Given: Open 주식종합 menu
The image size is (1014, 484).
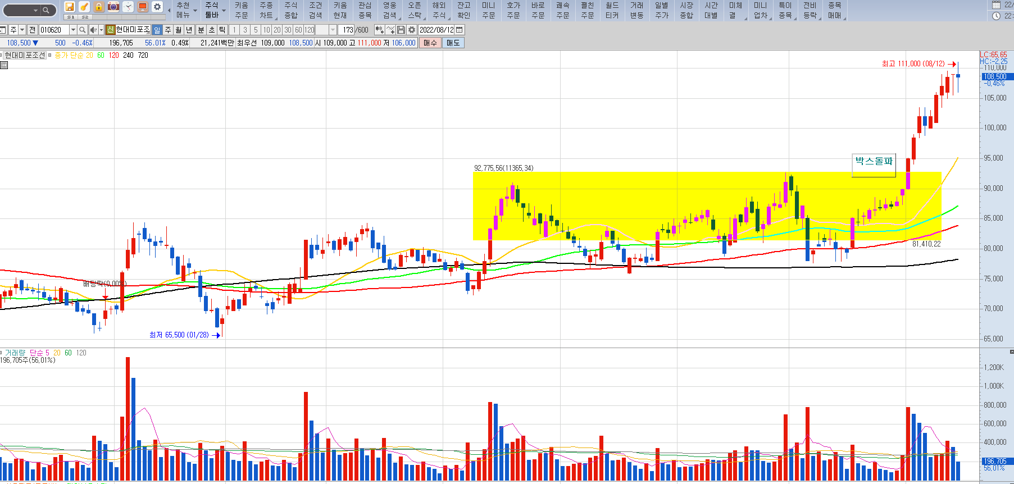Looking at the screenshot, I should click(291, 10).
